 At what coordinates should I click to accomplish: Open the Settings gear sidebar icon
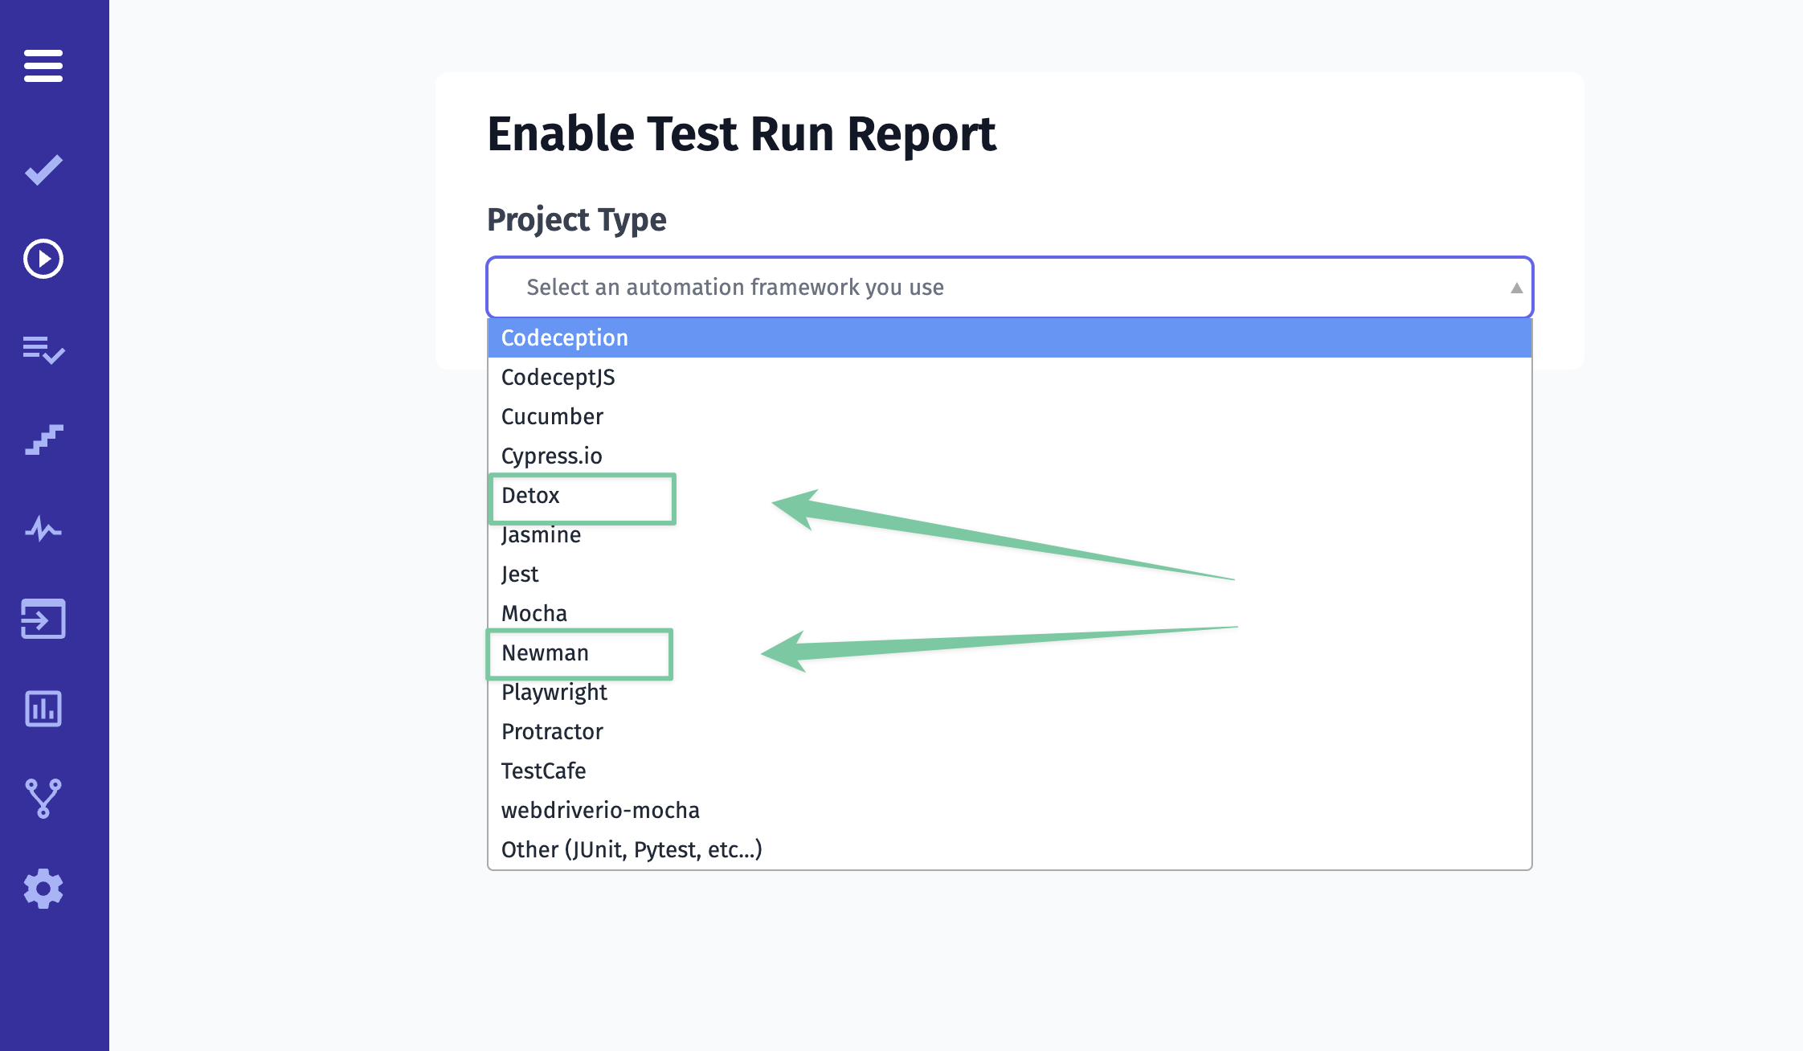point(43,889)
